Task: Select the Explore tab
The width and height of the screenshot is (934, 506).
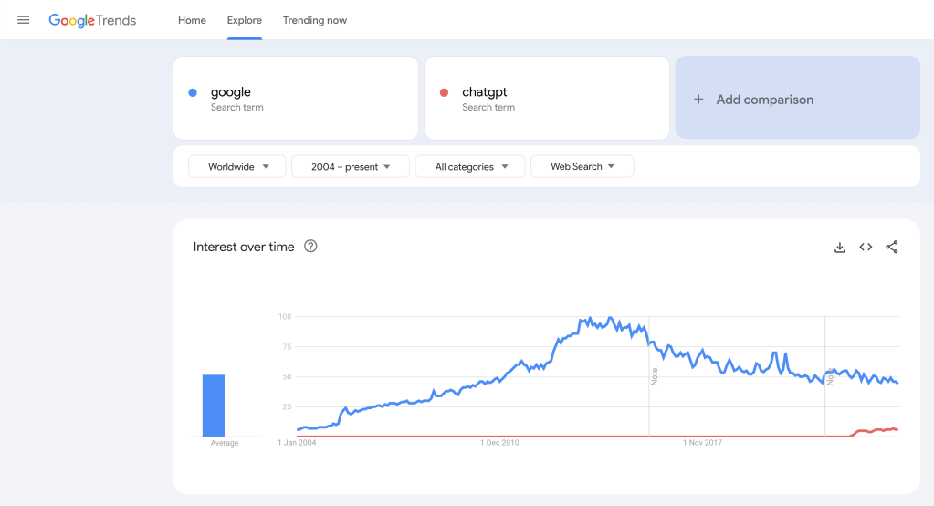Action: [244, 20]
